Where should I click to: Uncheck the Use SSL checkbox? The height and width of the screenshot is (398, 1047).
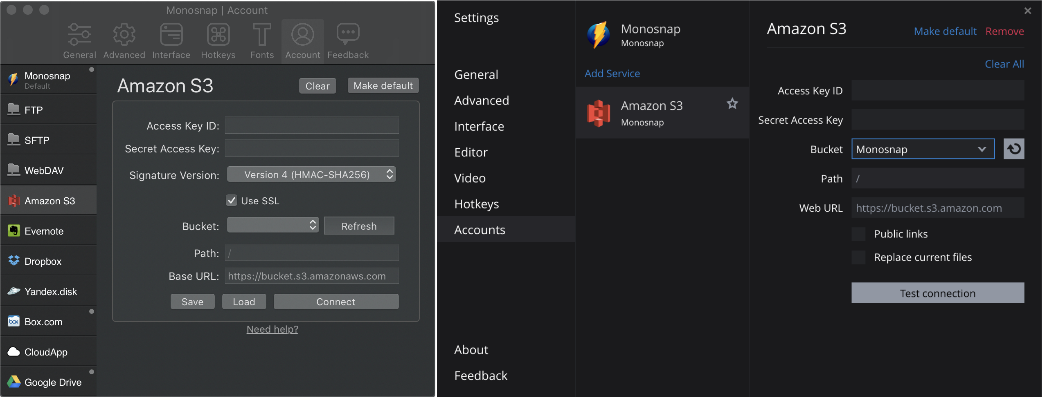(232, 201)
